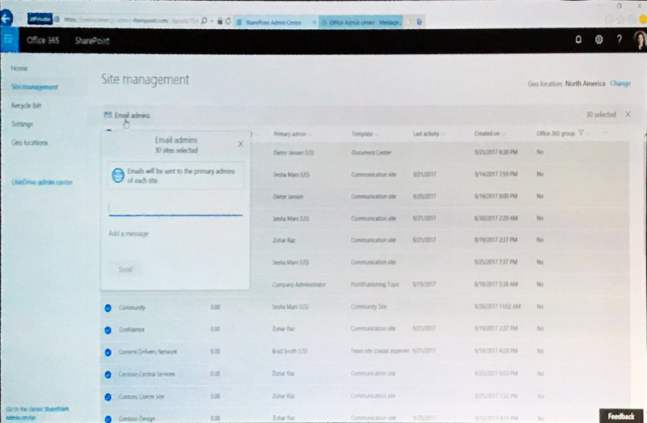This screenshot has width=647, height=423.
Task: Click the browser address bar search icon
Action: pyautogui.click(x=204, y=21)
